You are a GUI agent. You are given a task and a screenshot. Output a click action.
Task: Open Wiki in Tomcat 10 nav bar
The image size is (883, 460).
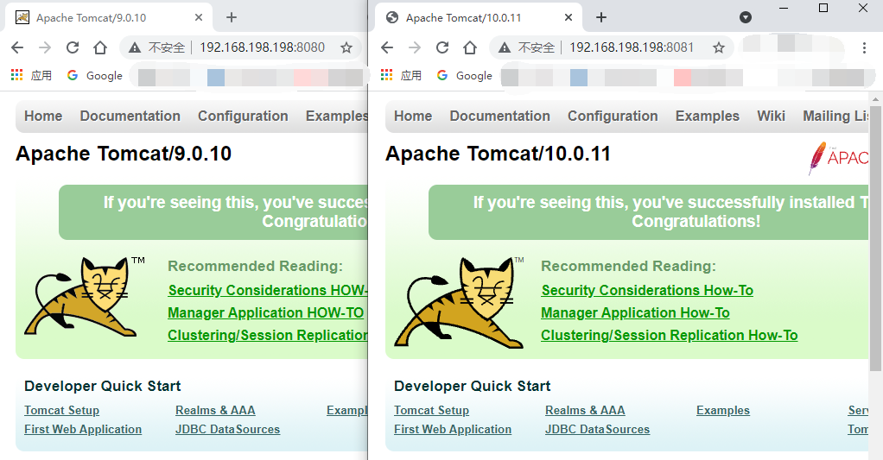771,116
